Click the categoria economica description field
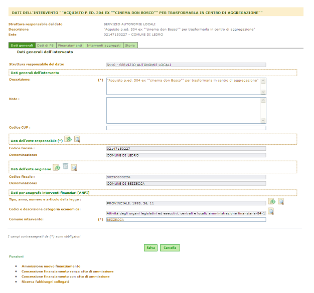The height and width of the screenshot is (293, 314). (186, 213)
